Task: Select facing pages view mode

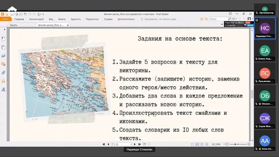Action: coord(202,144)
